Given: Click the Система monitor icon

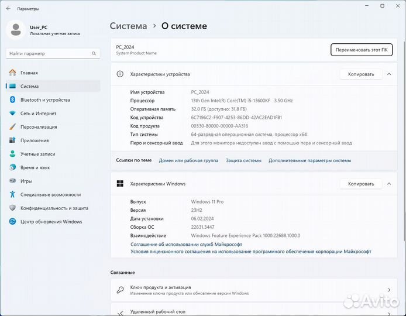Looking at the screenshot, I should 12,86.
